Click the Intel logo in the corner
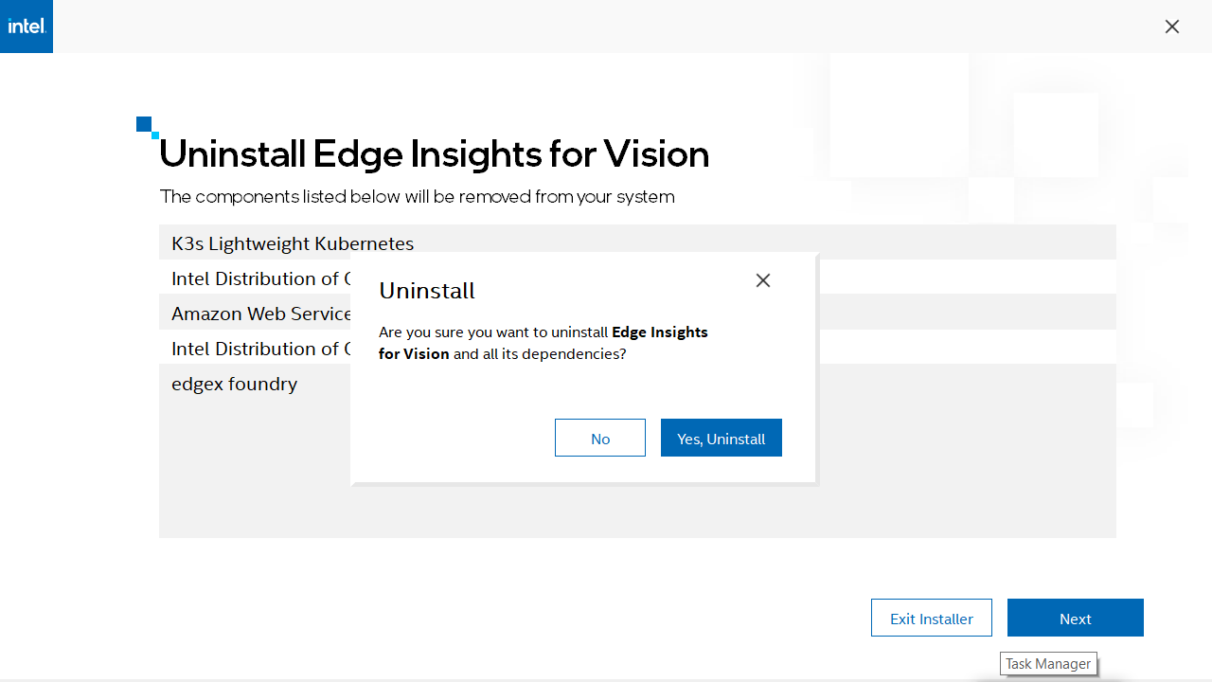Screen dimensions: 1212x682 click(x=27, y=27)
